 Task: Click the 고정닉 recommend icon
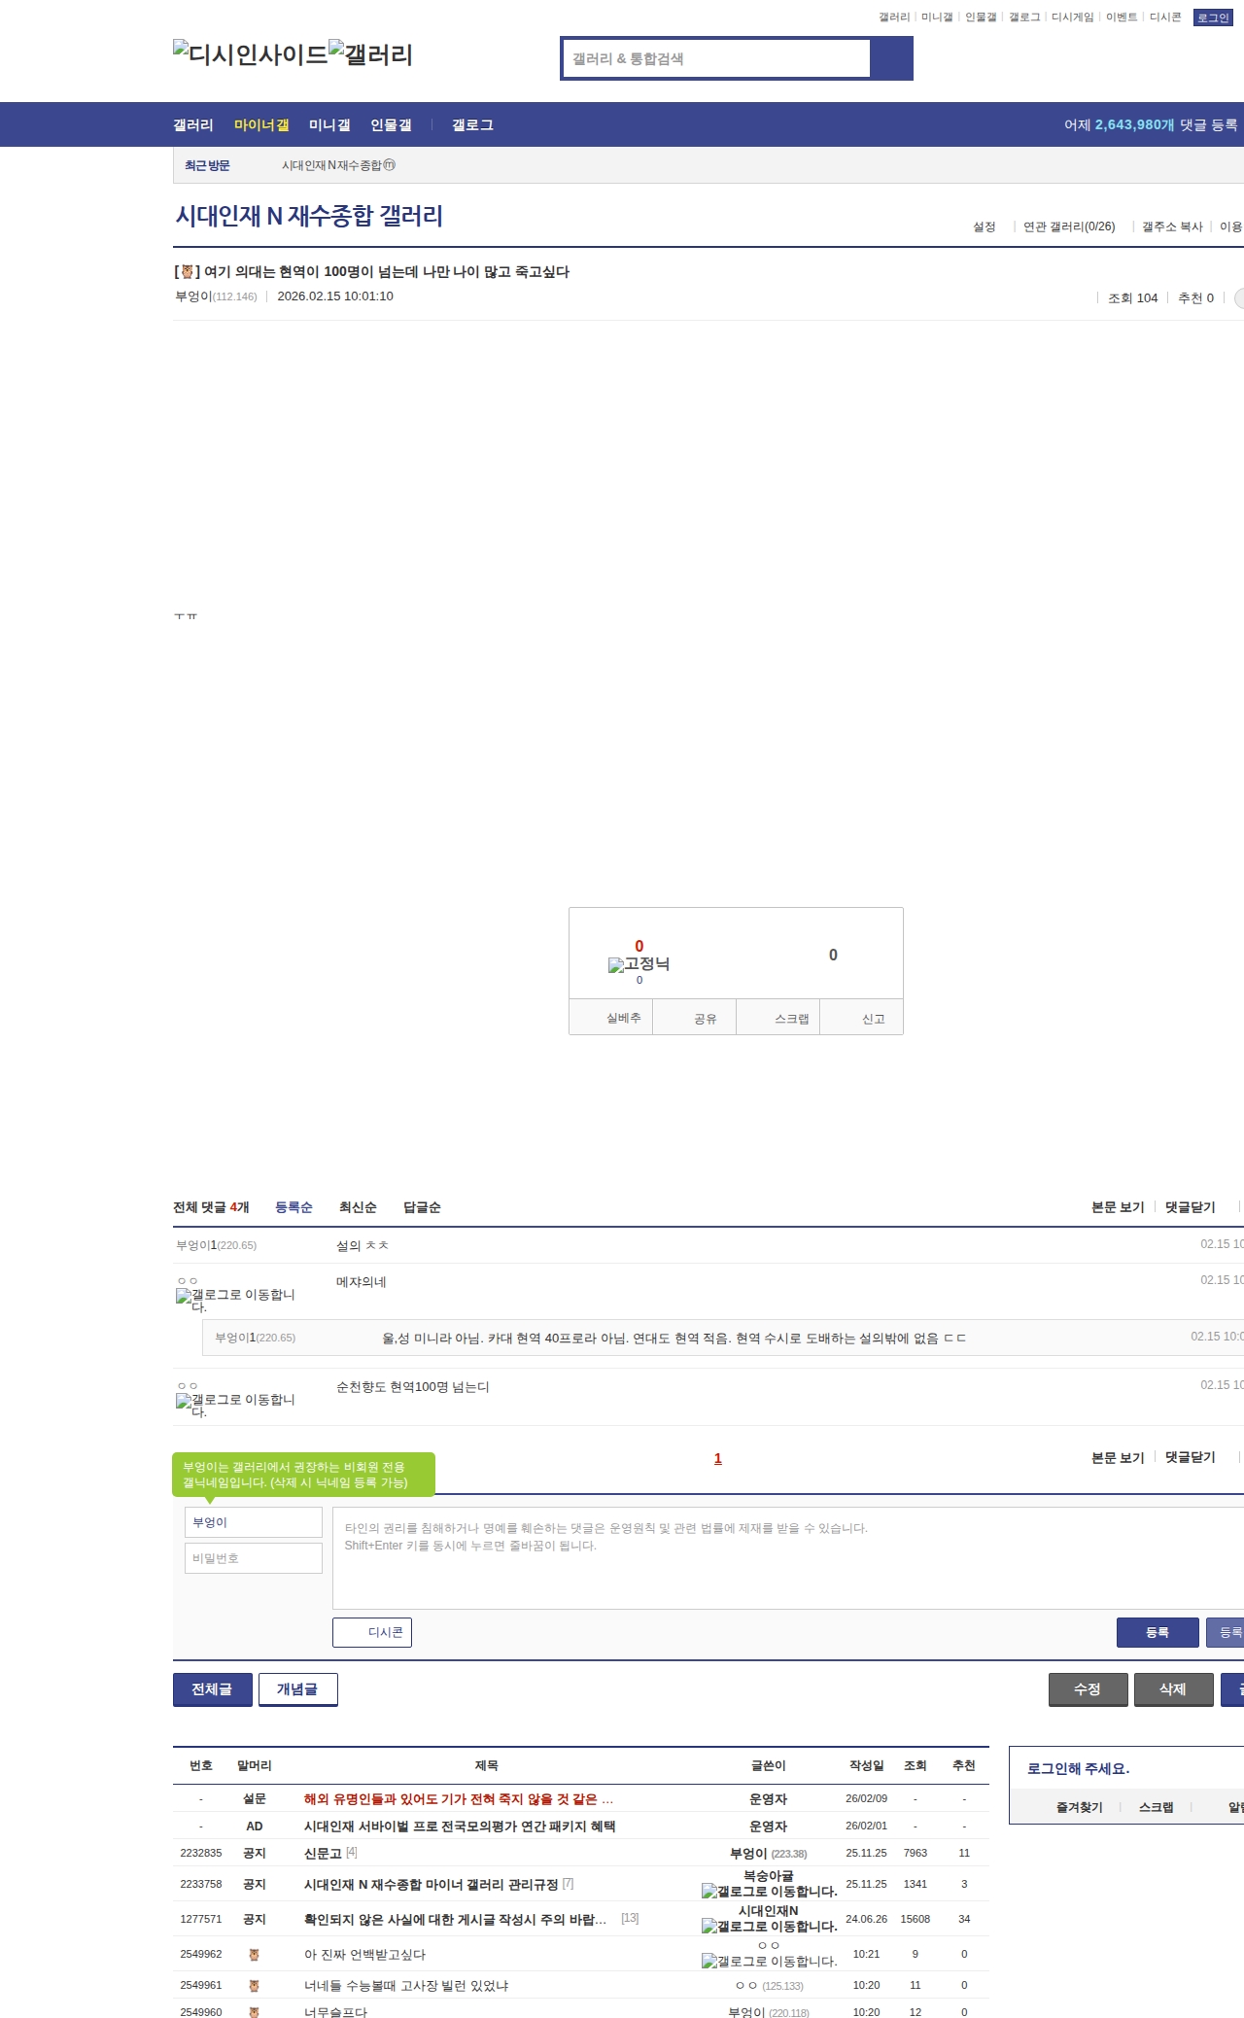[x=639, y=964]
